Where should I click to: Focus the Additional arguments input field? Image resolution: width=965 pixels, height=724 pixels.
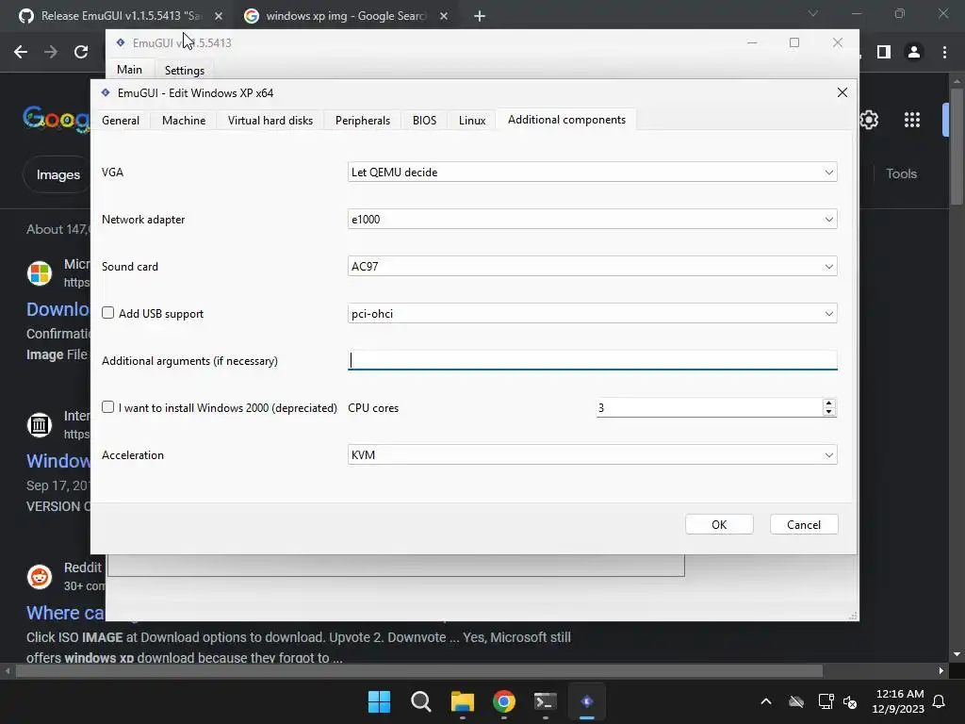592,360
